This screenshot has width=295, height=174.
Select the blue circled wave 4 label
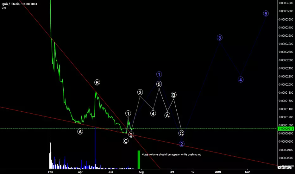[241, 80]
